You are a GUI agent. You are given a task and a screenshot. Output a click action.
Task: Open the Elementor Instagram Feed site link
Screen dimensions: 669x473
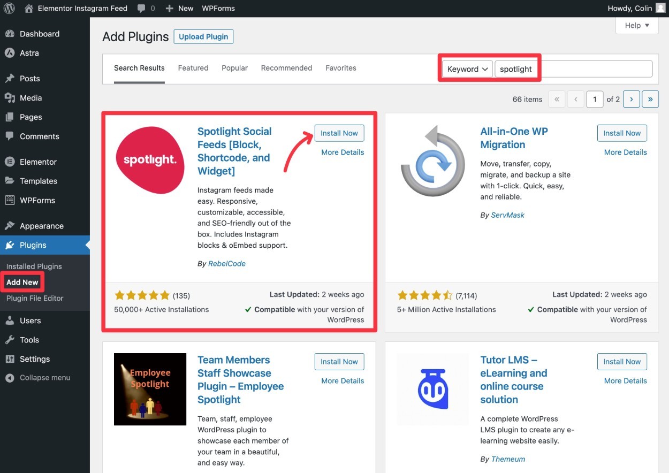75,8
